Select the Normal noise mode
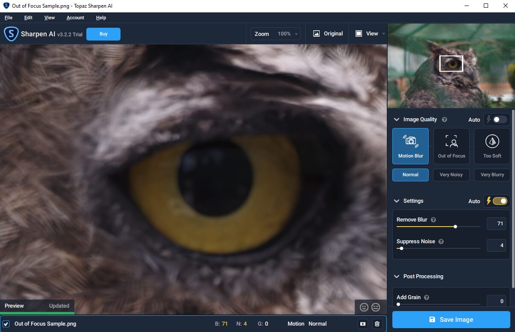This screenshot has width=515, height=332. tap(410, 175)
